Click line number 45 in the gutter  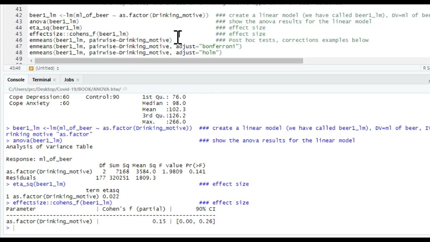click(19, 34)
